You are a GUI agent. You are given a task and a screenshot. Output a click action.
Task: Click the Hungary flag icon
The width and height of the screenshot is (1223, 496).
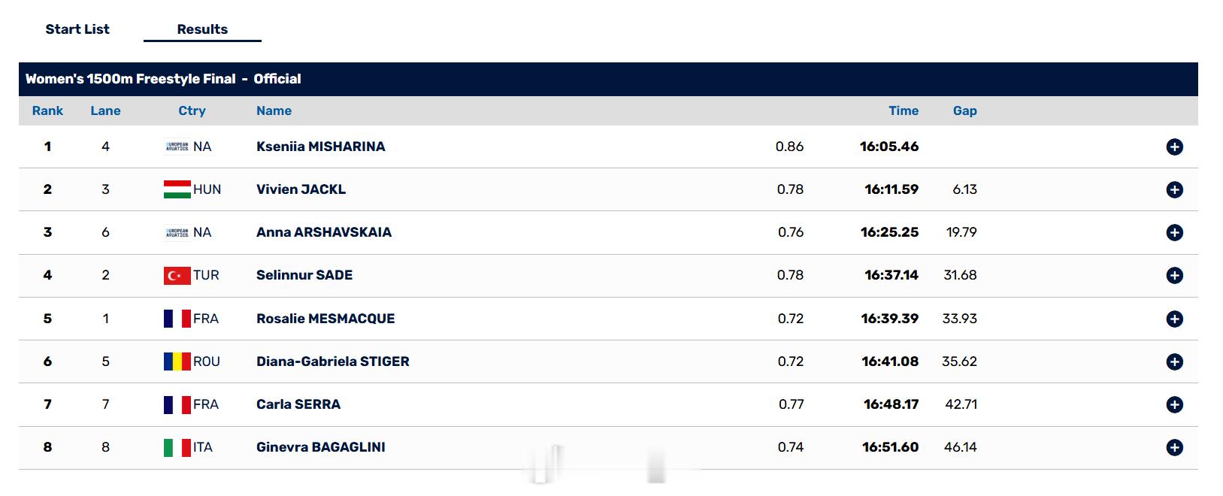point(177,189)
